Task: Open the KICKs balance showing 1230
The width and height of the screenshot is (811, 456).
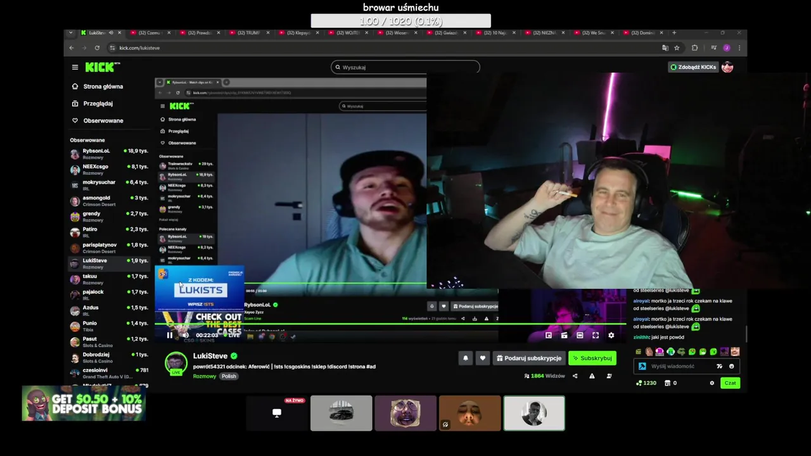Action: (x=646, y=383)
